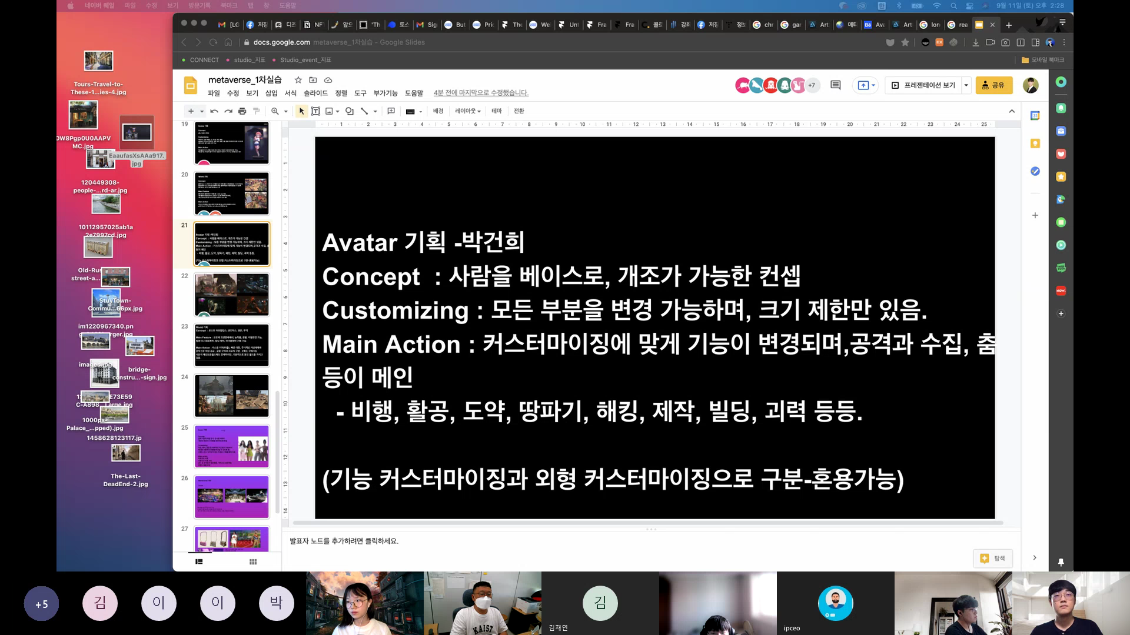
Task: Open last edit history link
Action: (x=481, y=93)
